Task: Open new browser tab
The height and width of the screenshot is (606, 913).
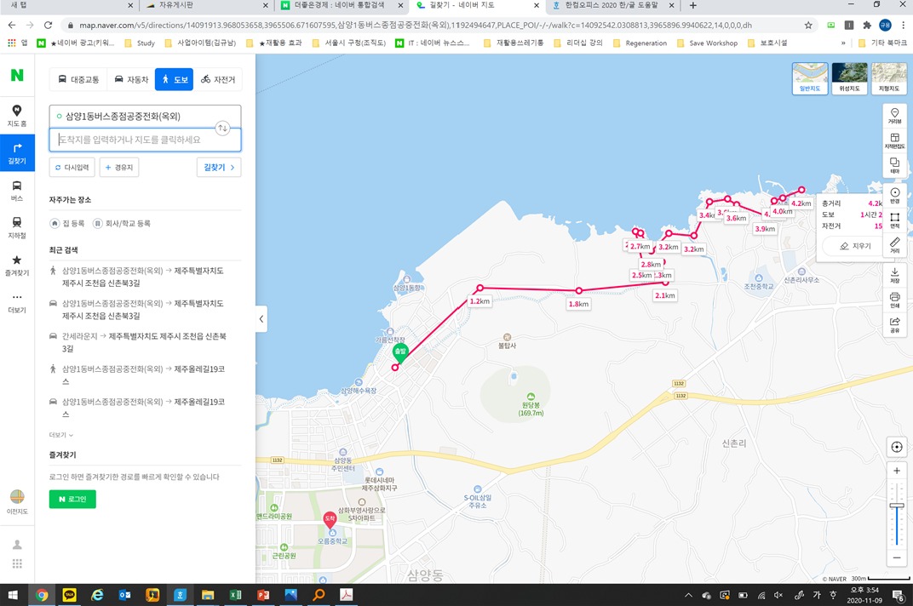Action: pos(693,5)
